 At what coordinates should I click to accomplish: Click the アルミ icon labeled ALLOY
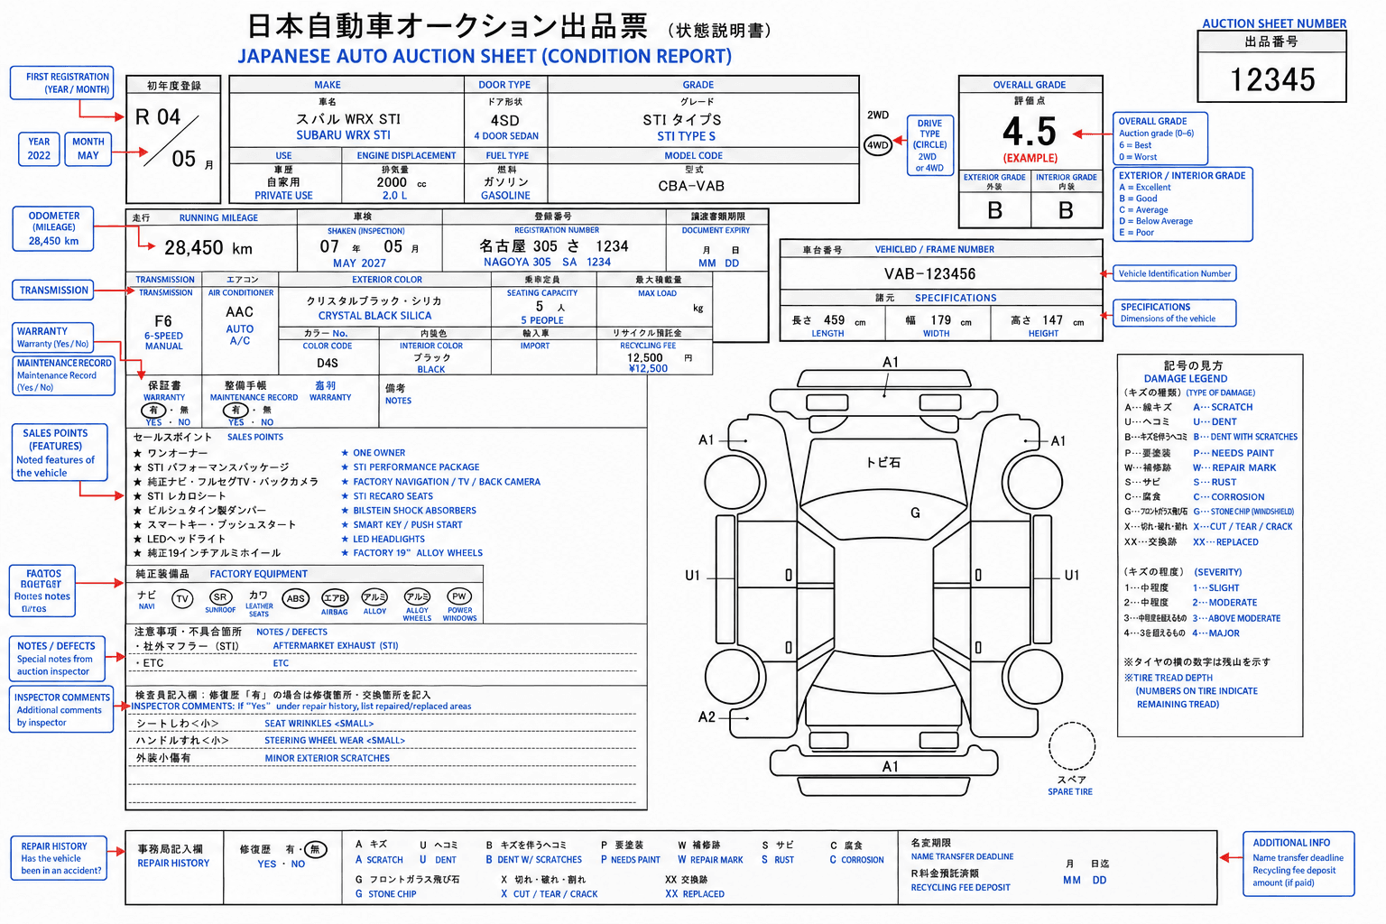click(x=374, y=597)
